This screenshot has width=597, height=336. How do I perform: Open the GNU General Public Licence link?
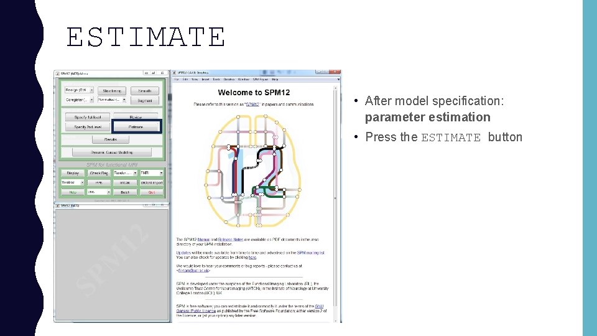click(x=197, y=311)
